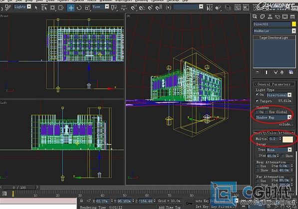The image size is (298, 209).
Task: Uncheck the Light Type On checkbox
Action: (x=257, y=94)
